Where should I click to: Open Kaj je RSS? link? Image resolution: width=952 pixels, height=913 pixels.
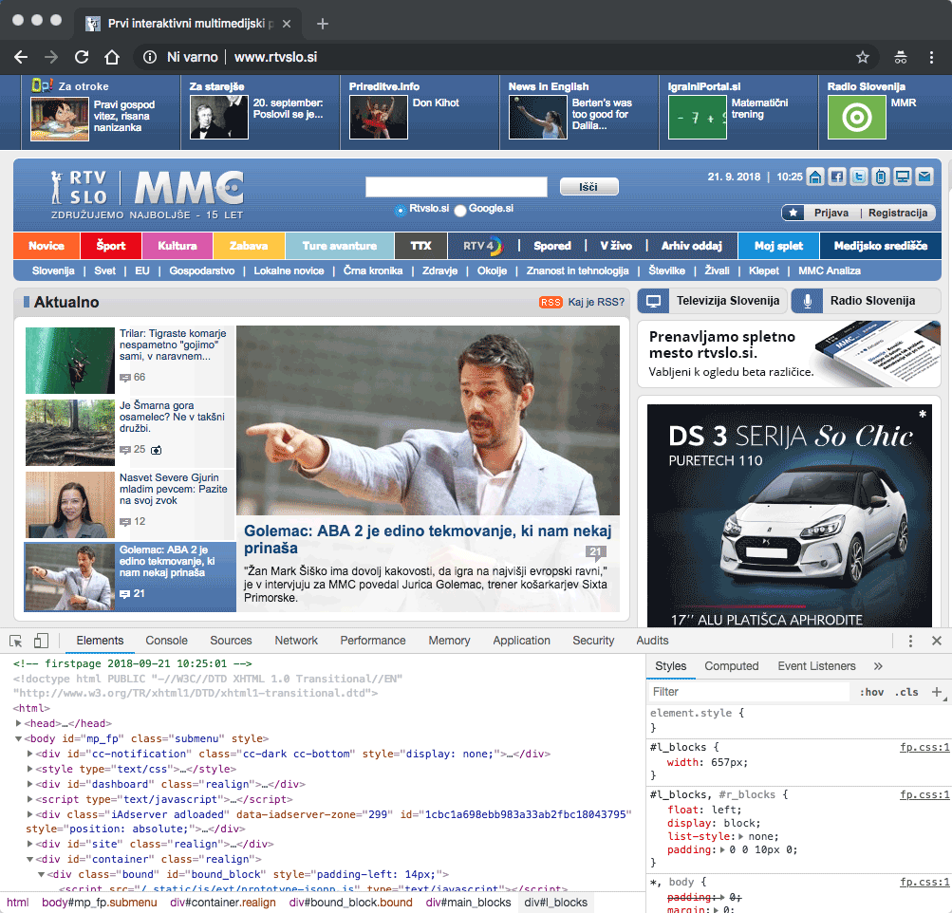(596, 303)
